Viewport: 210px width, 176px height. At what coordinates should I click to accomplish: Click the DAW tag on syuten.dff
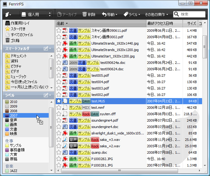pyautogui.click(x=95, y=114)
